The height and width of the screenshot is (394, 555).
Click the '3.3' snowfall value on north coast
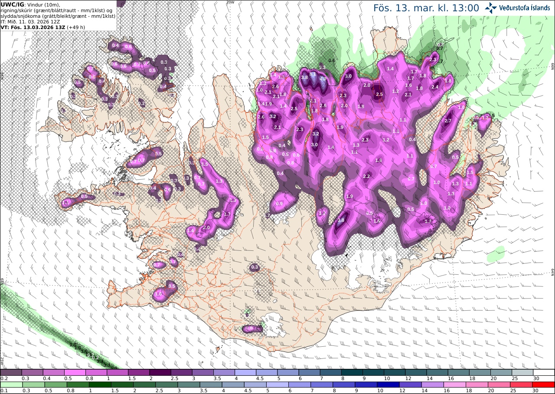pyautogui.click(x=322, y=67)
